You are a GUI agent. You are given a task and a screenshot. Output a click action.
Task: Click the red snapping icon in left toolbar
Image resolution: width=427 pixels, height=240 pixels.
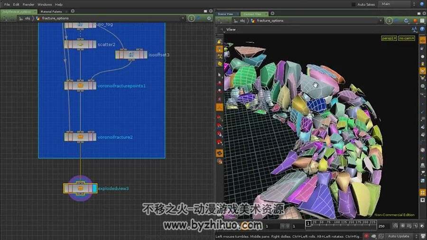point(219,118)
